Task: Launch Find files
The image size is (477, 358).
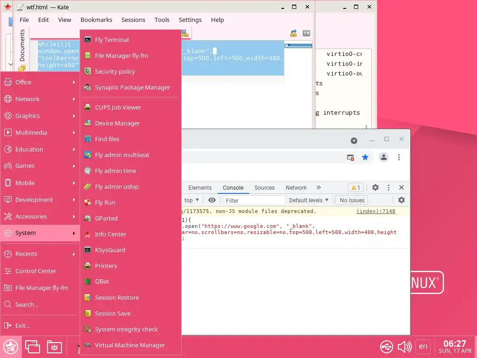Action: [131, 139]
